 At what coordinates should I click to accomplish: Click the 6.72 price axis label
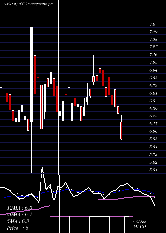coord(153,86)
